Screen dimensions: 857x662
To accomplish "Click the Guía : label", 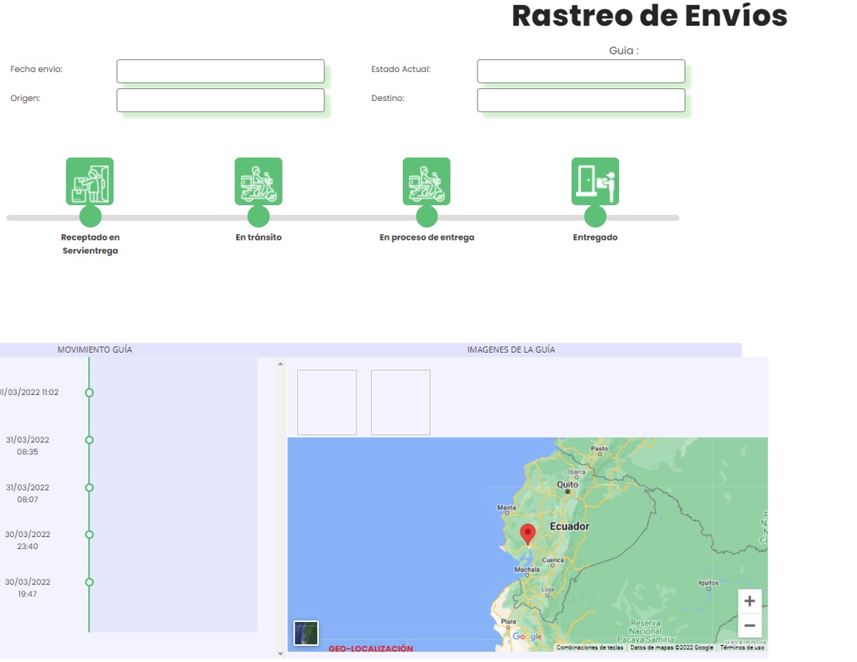I will pyautogui.click(x=624, y=50).
